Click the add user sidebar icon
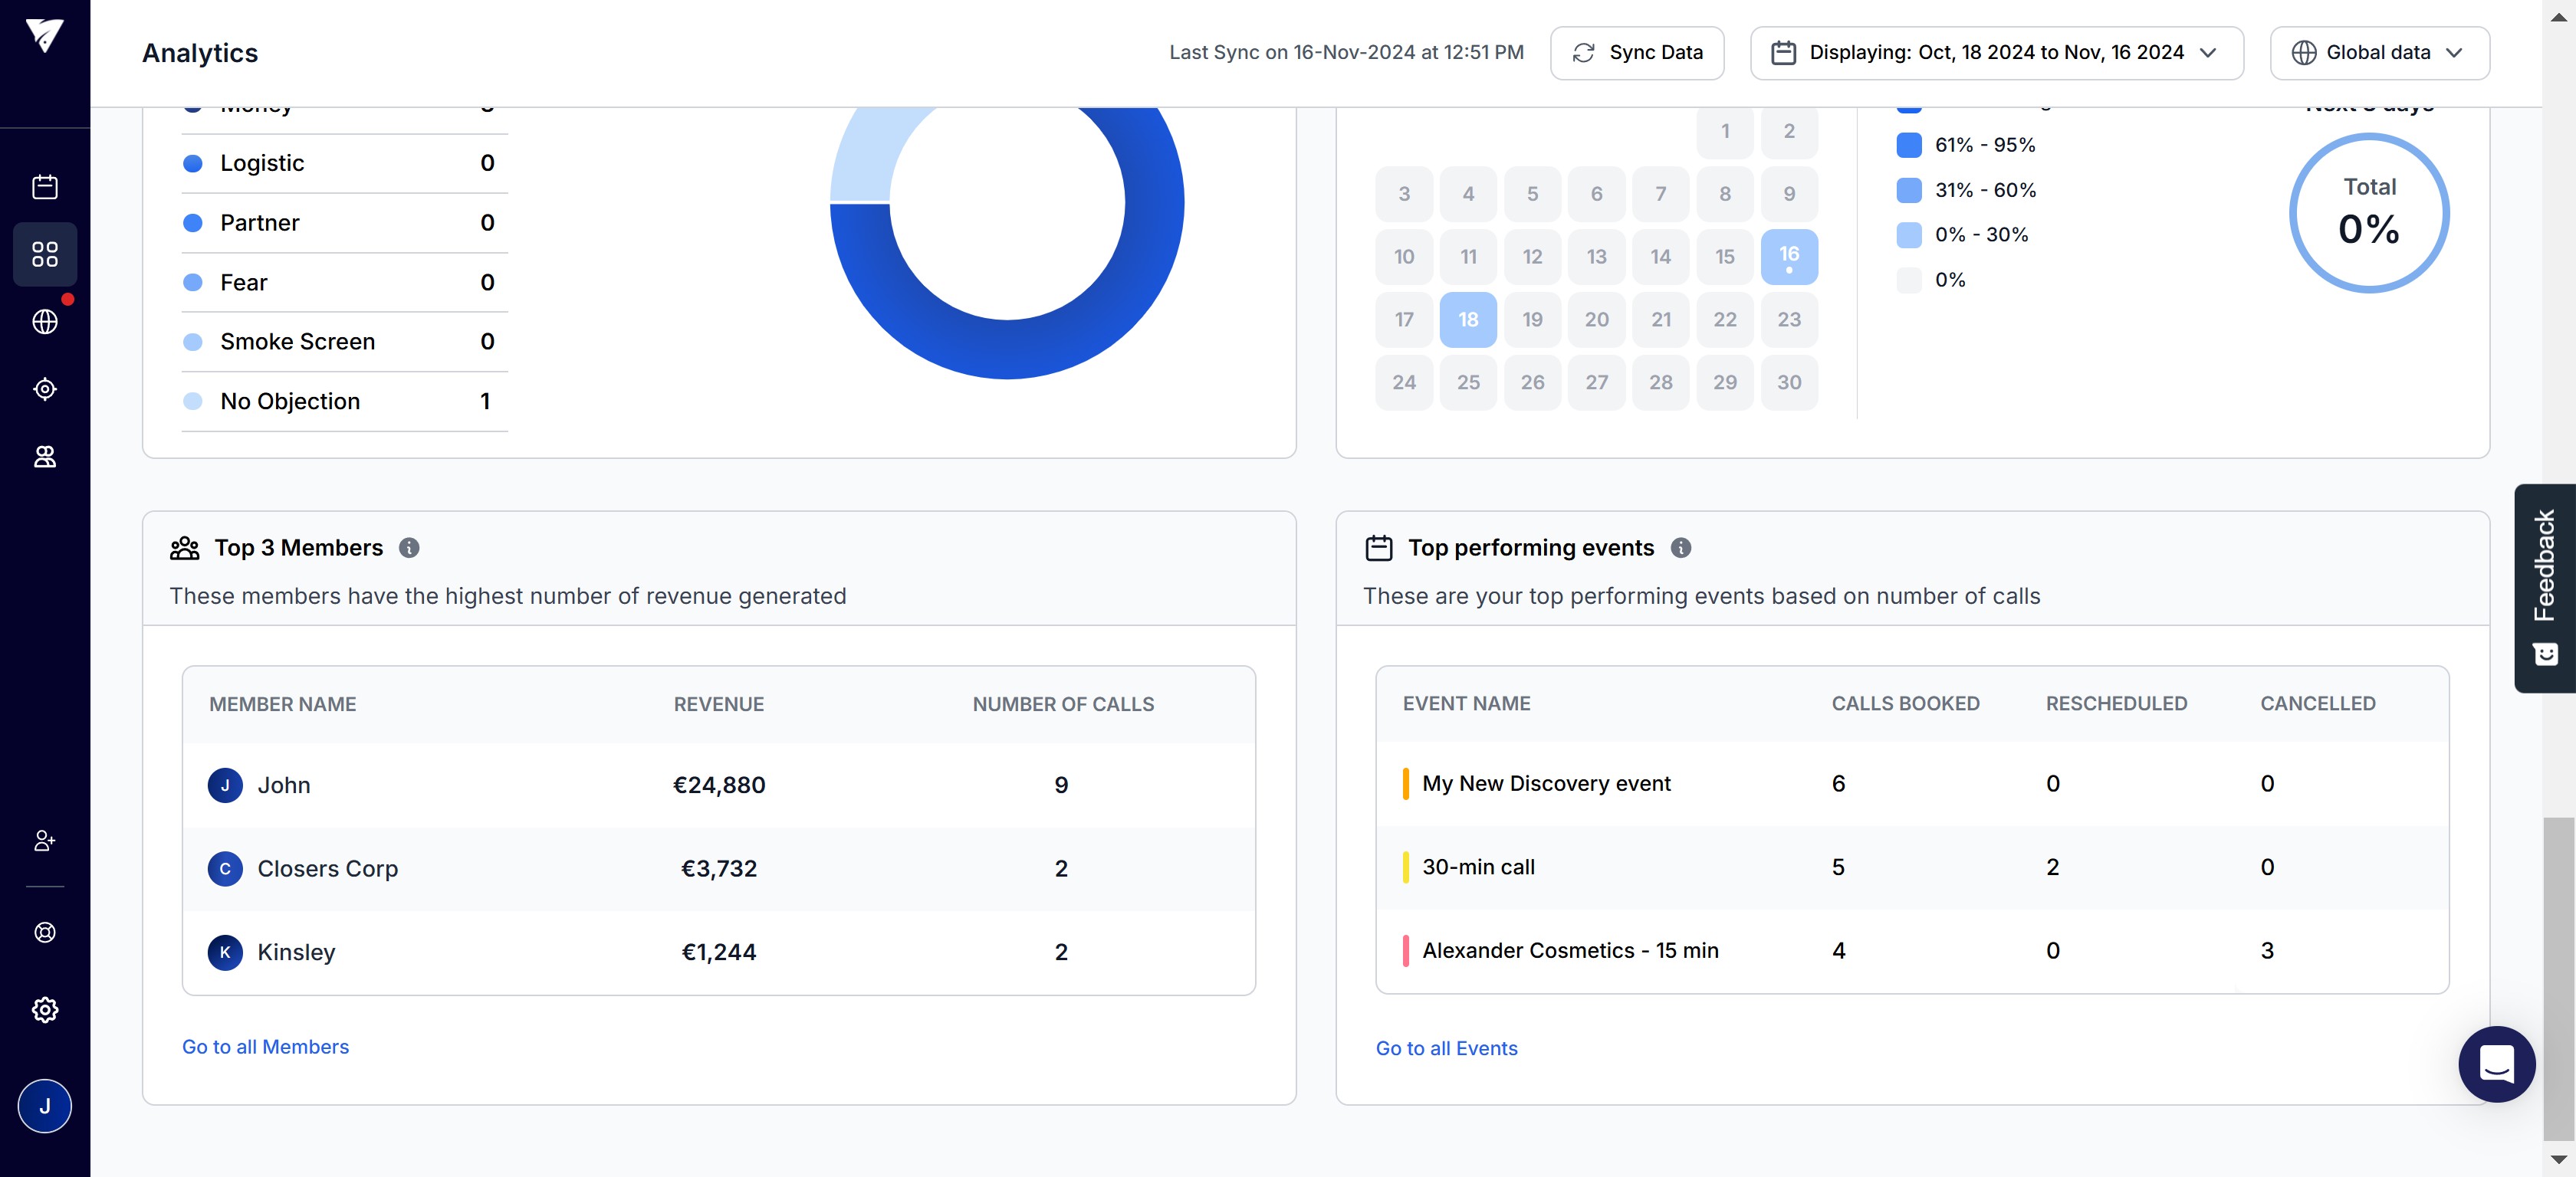The image size is (2576, 1177). [x=44, y=841]
